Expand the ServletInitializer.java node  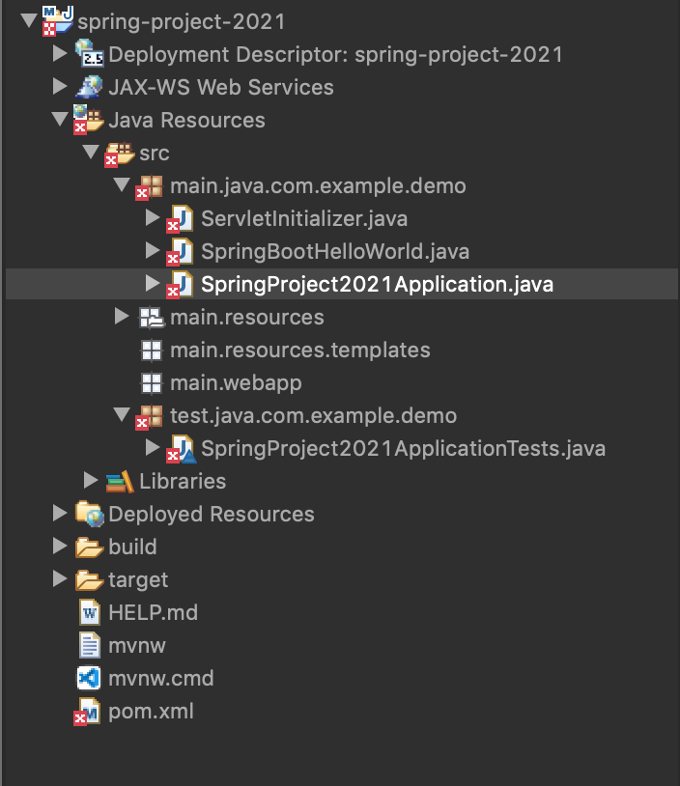(152, 217)
